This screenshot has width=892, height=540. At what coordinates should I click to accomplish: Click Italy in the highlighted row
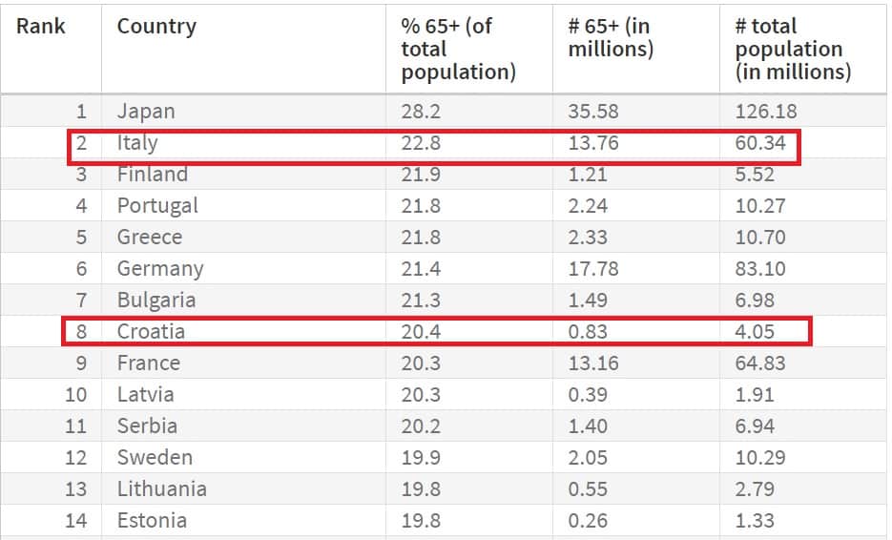coord(137,143)
